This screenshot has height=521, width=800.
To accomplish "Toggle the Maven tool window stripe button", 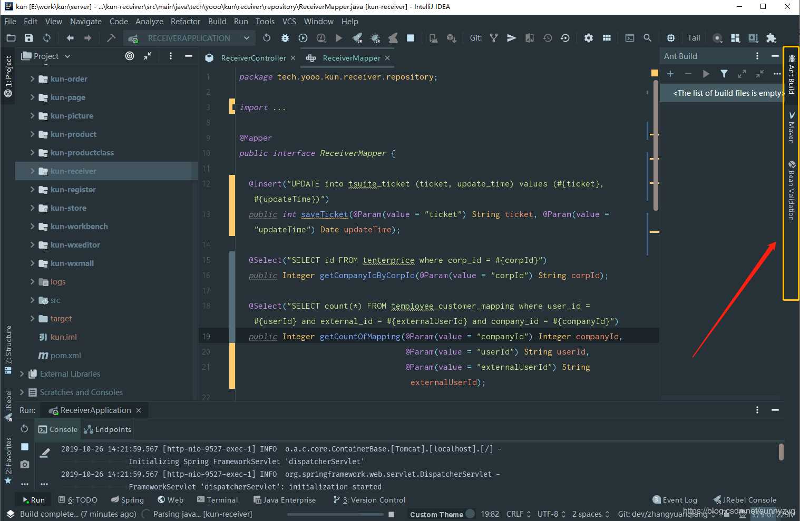I will (791, 127).
